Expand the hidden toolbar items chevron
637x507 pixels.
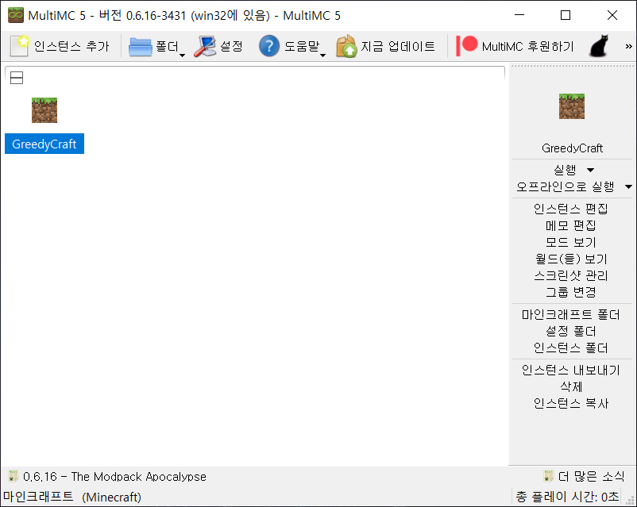[x=628, y=46]
